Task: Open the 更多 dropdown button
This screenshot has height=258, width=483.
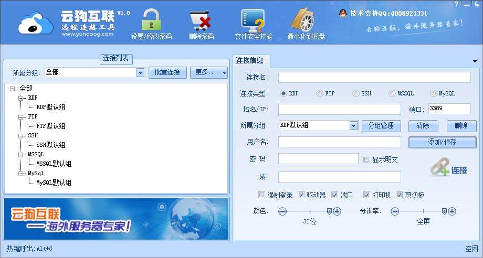Action: pyautogui.click(x=208, y=72)
